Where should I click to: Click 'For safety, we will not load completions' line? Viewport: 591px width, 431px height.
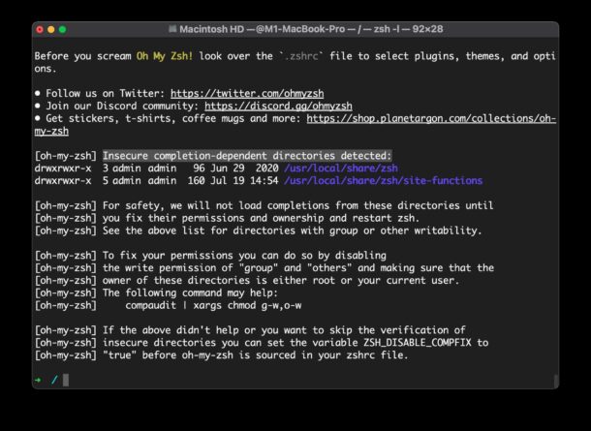pos(264,205)
